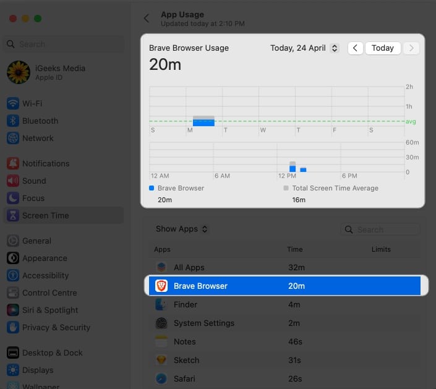
Task: Select the Notes row
Action: pyautogui.click(x=284, y=341)
